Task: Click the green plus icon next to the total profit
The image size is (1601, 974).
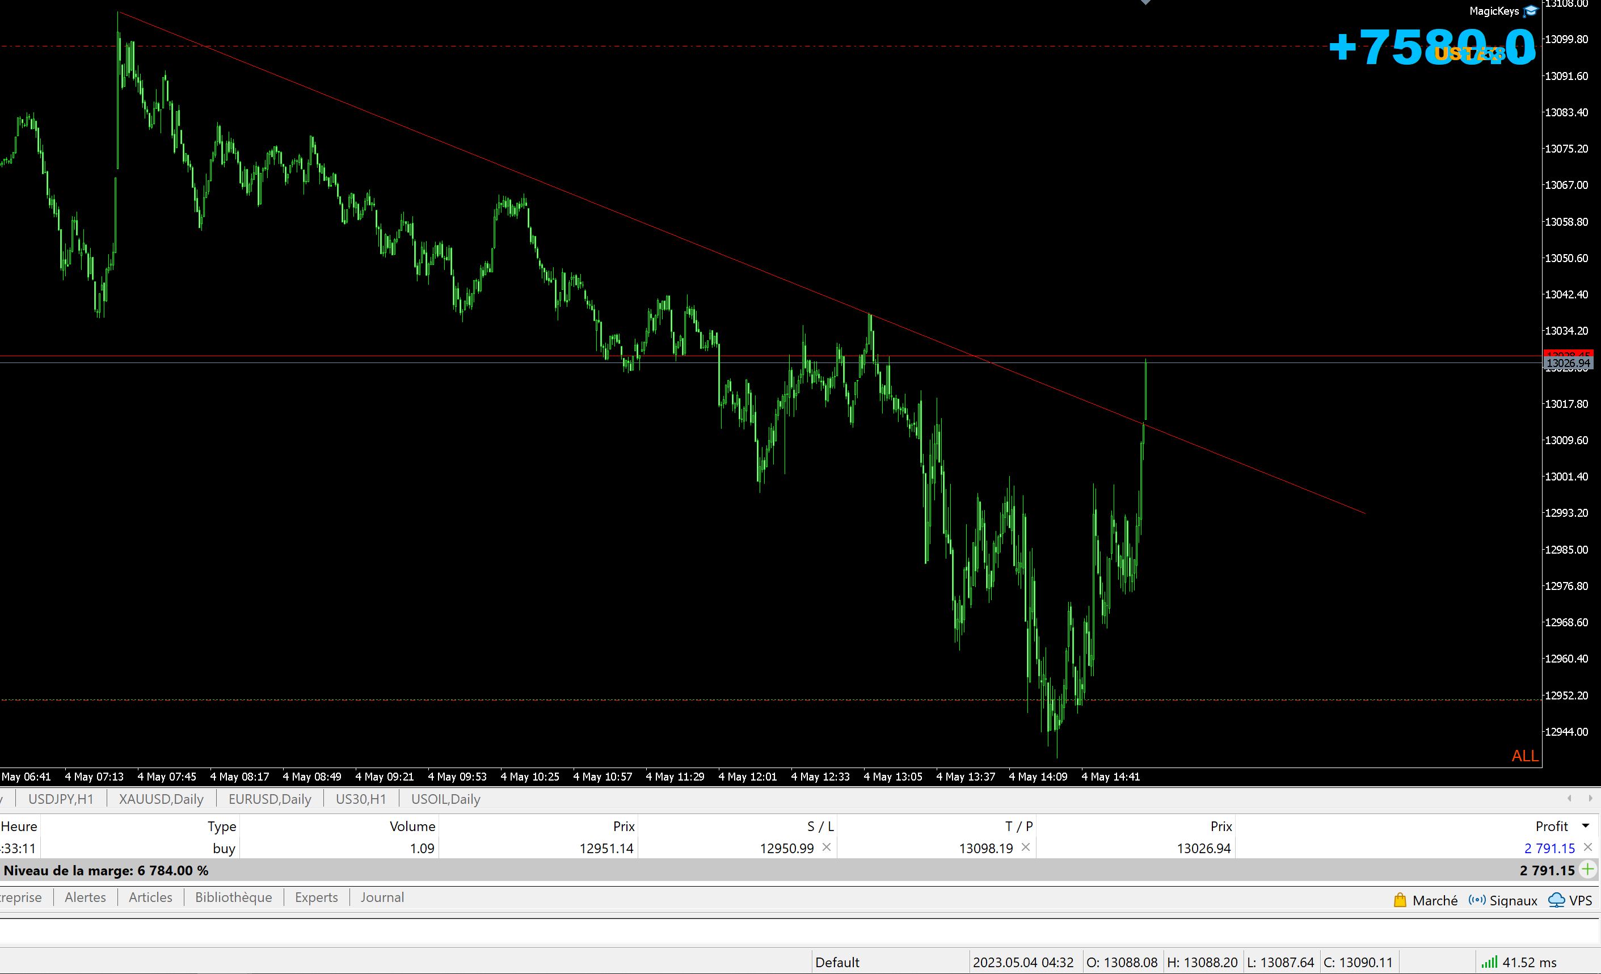Action: [x=1587, y=870]
